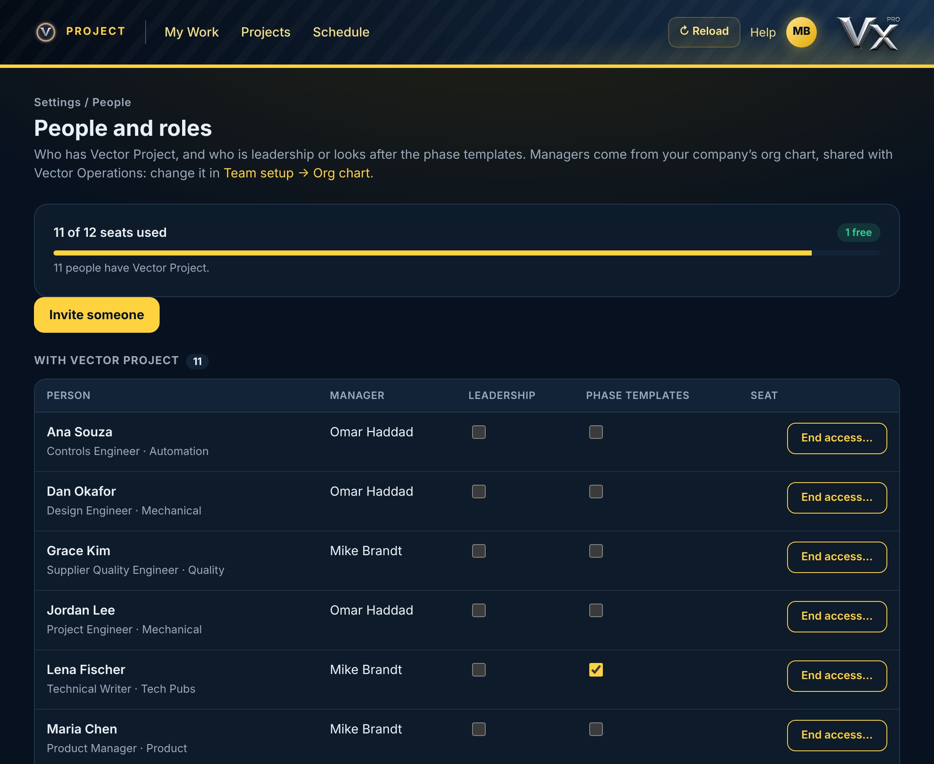The width and height of the screenshot is (934, 764).
Task: Tick Phase Templates for Jordan Lee
Action: (x=596, y=610)
